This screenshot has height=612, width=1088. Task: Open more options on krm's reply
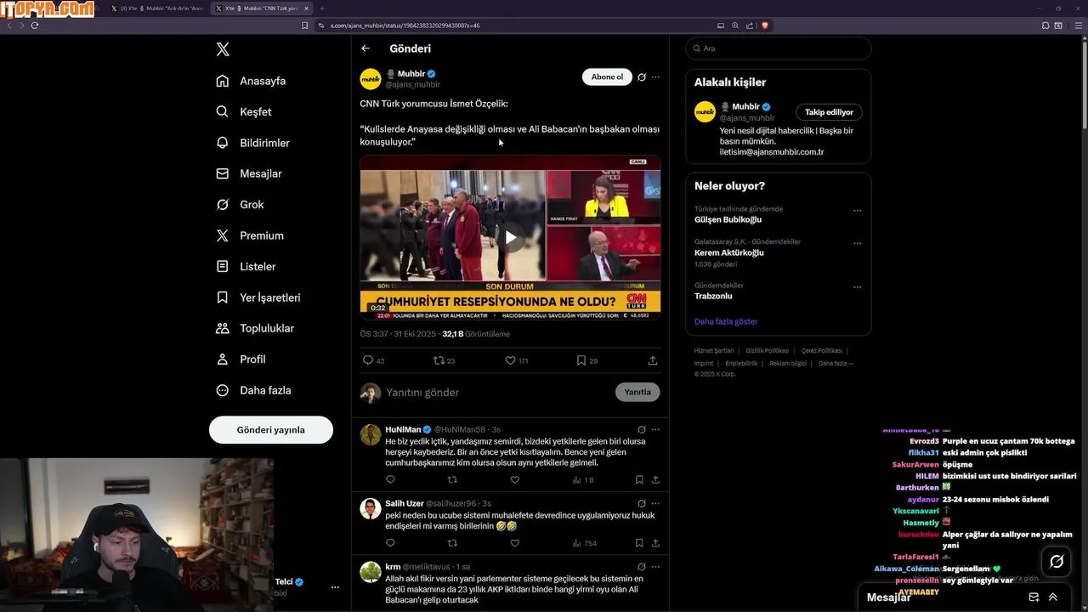click(x=655, y=567)
